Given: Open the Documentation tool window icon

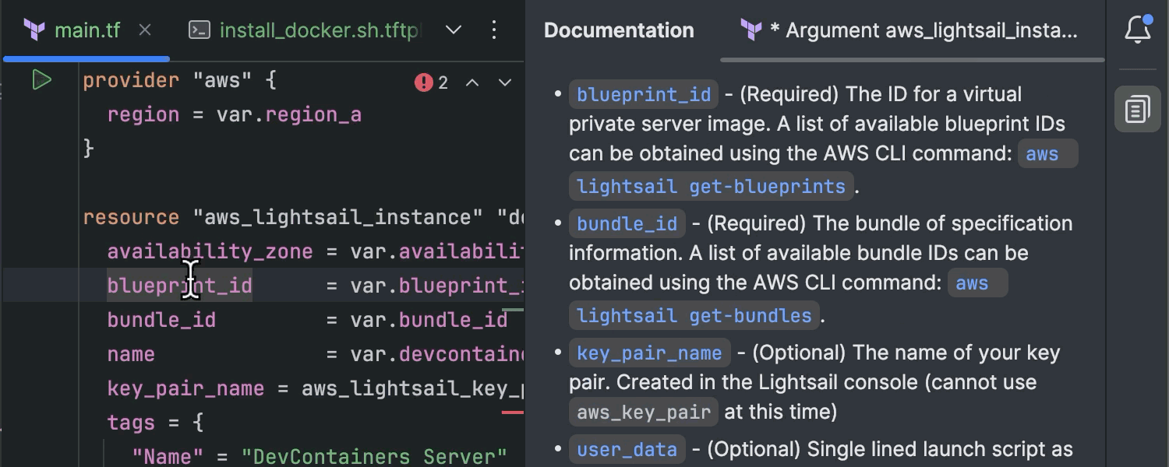Looking at the screenshot, I should pyautogui.click(x=1138, y=109).
